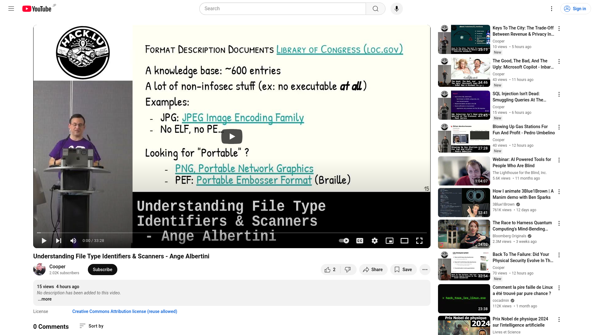Enter full screen mode

(419, 241)
